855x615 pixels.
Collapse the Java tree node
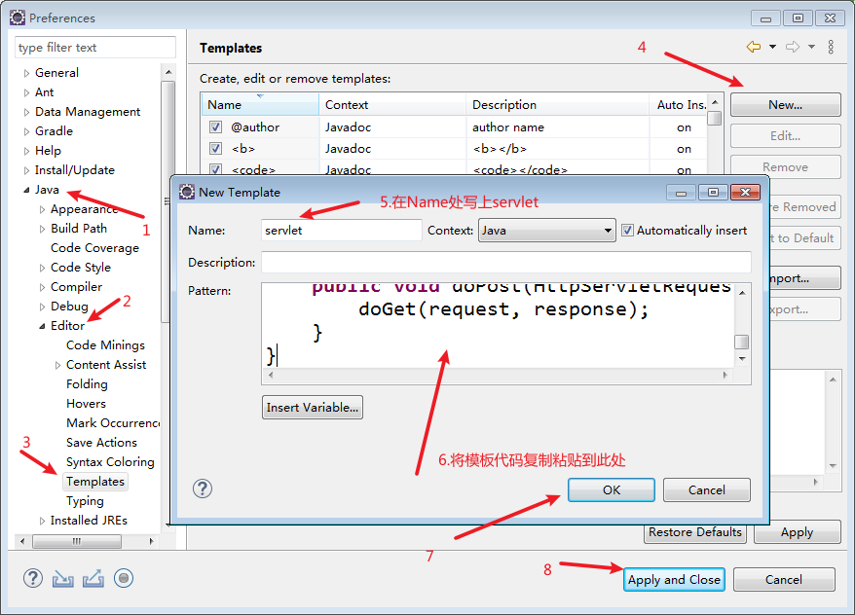coord(26,190)
